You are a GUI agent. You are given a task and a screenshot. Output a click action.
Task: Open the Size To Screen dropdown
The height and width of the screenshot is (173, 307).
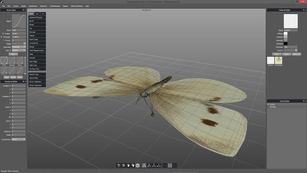19,50
